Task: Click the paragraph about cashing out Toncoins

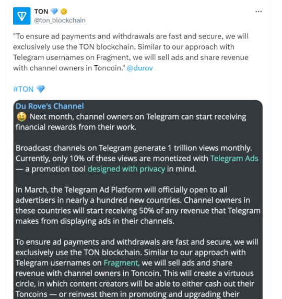Action: click(137, 268)
